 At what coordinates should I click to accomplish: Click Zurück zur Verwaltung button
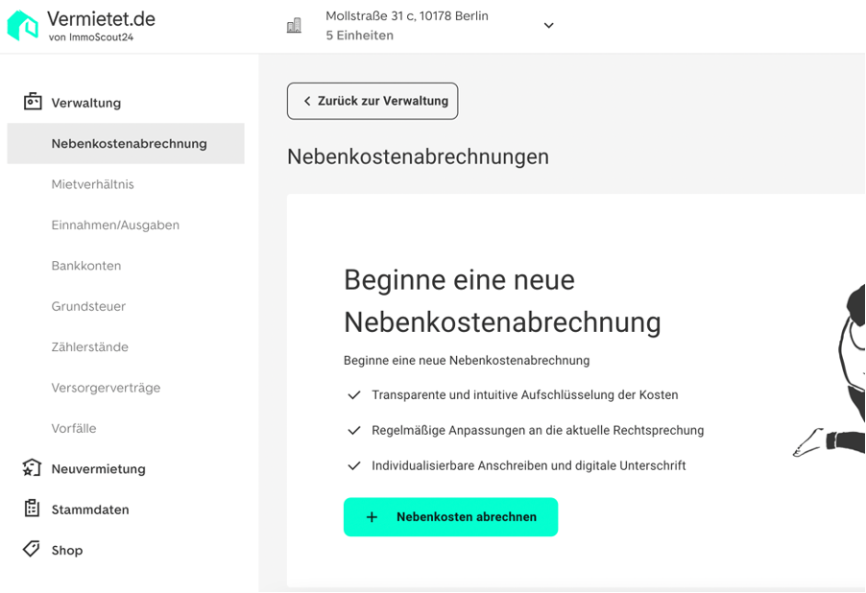[x=373, y=101]
